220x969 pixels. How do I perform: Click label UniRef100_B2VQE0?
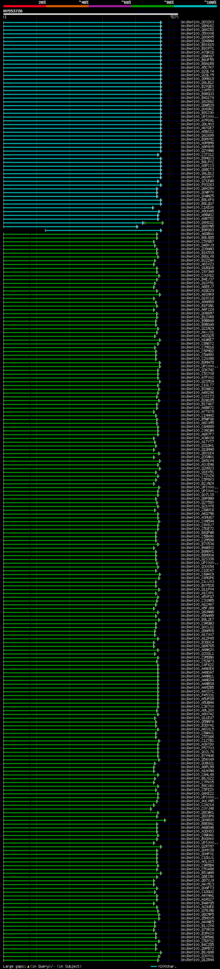pos(197,87)
